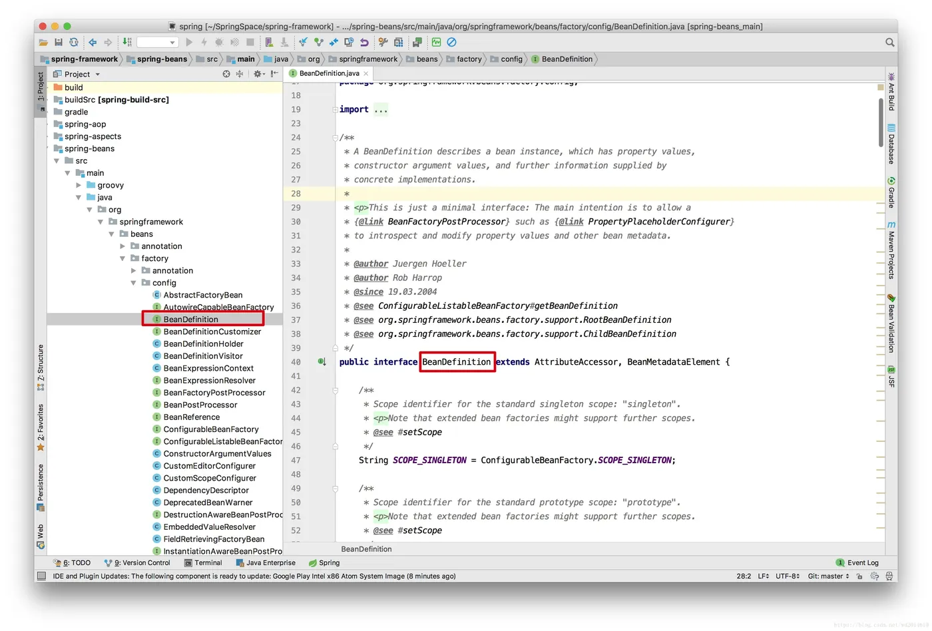932x631 pixels.
Task: Open the Project Structure toolbar icon
Action: pos(398,43)
